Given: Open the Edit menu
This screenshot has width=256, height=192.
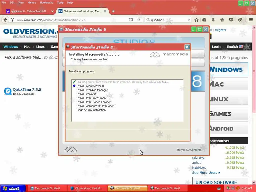Looking at the screenshot, I should (x=12, y=2).
